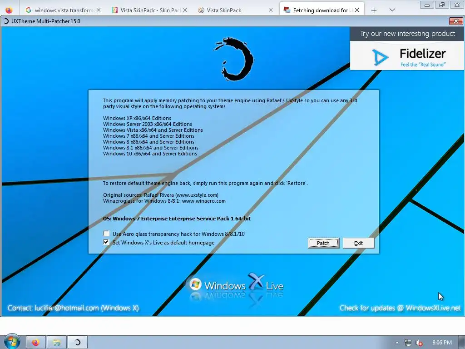
Task: Show hidden system tray icons
Action: coord(397,343)
